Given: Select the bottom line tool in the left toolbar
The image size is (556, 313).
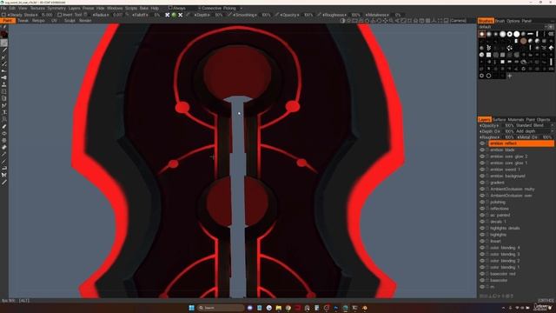Looking at the screenshot, I should (3, 182).
